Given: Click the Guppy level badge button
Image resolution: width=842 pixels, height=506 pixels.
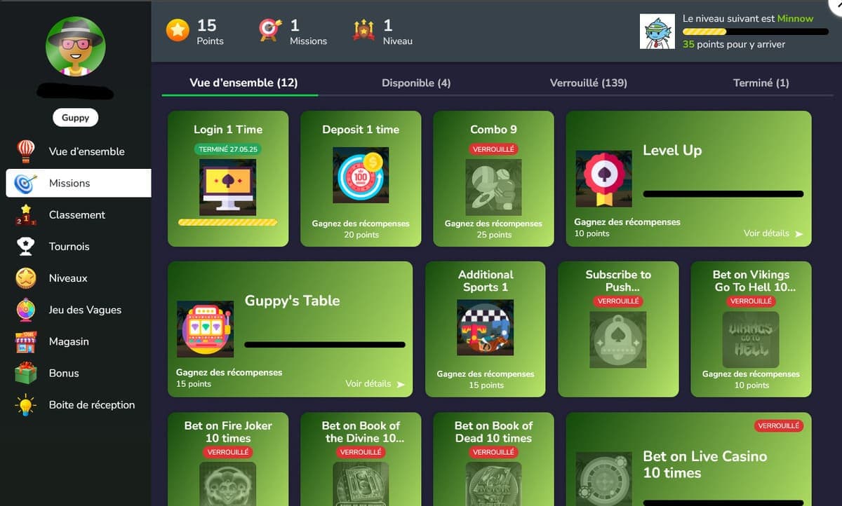Looking at the screenshot, I should click(75, 118).
